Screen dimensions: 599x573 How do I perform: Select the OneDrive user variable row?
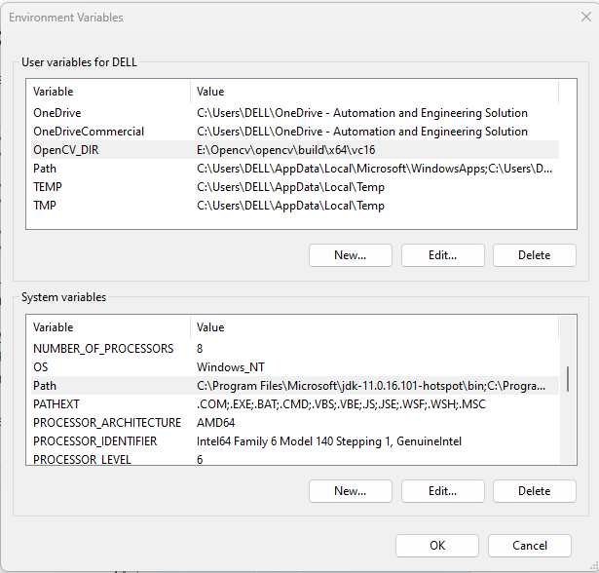point(56,113)
